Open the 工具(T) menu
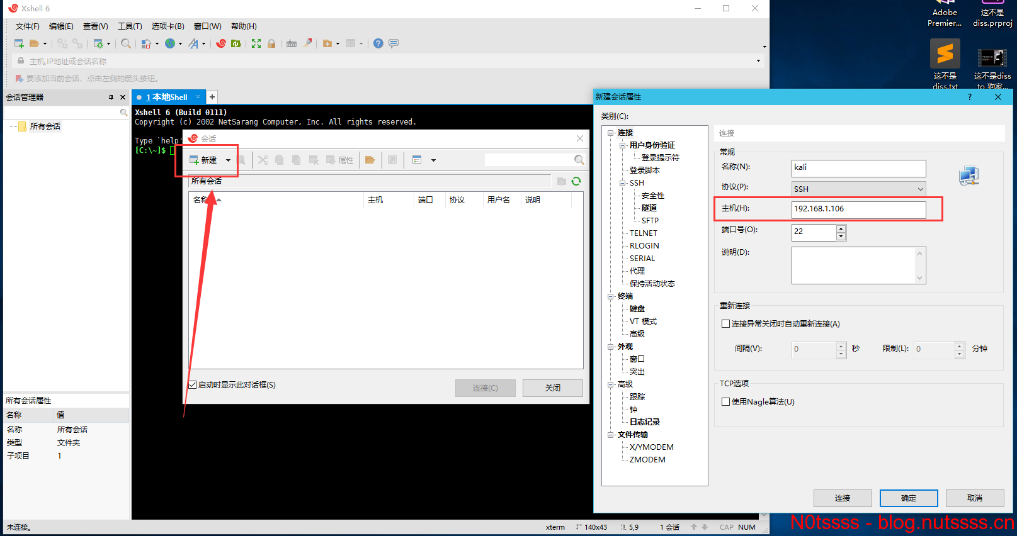The width and height of the screenshot is (1017, 536). click(x=130, y=26)
